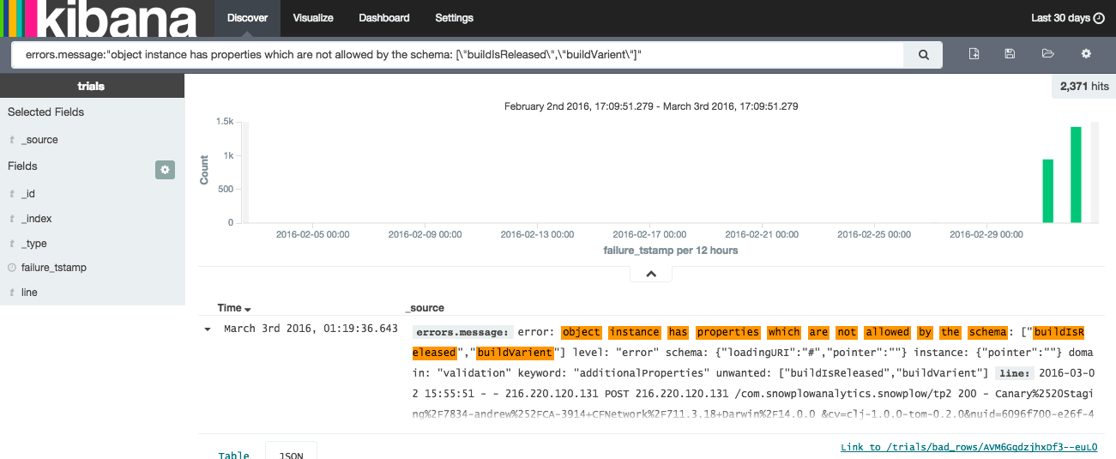Collapse the histogram with chevron button
This screenshot has width=1116, height=459.
(x=651, y=274)
